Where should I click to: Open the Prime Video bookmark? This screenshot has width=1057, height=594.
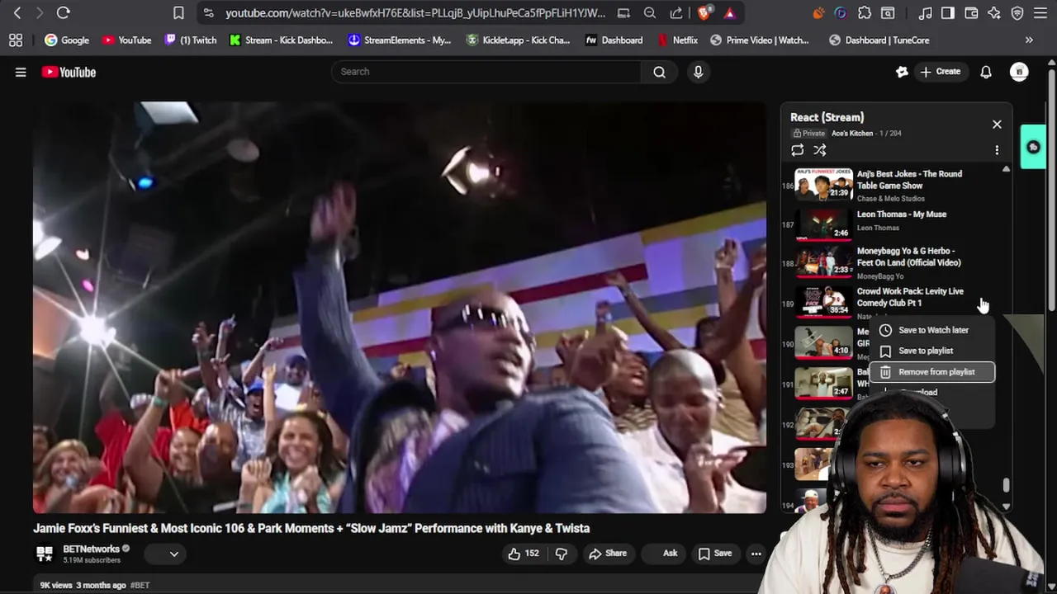click(x=760, y=40)
